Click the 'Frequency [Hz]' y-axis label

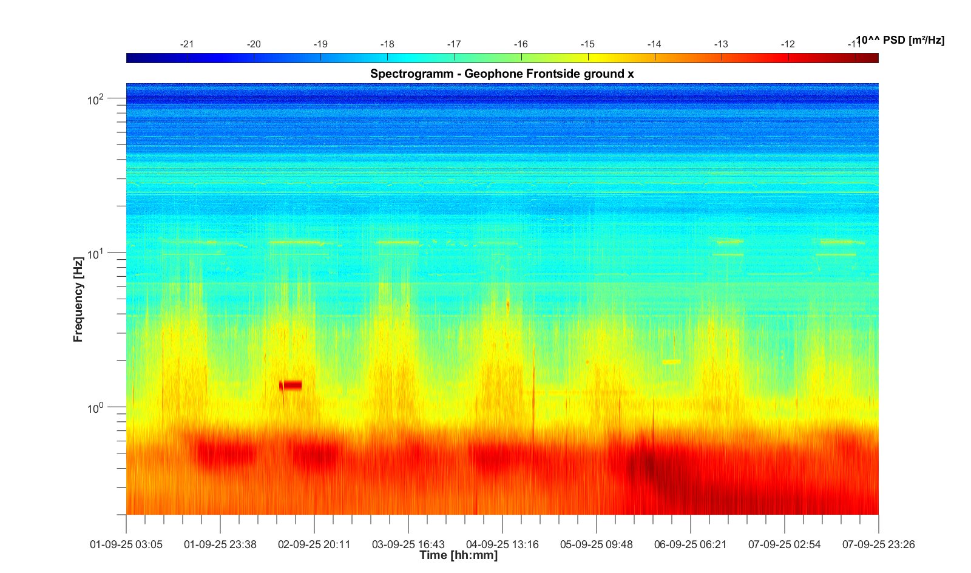(x=78, y=299)
